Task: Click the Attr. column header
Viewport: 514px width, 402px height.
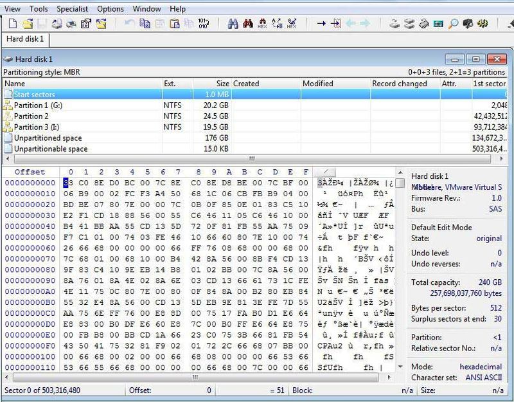Action: coord(456,84)
